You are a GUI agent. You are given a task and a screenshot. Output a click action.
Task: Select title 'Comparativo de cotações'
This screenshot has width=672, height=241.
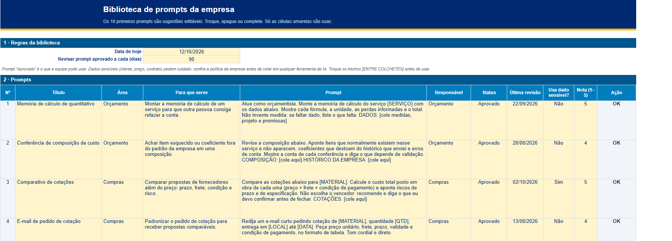tap(58, 198)
